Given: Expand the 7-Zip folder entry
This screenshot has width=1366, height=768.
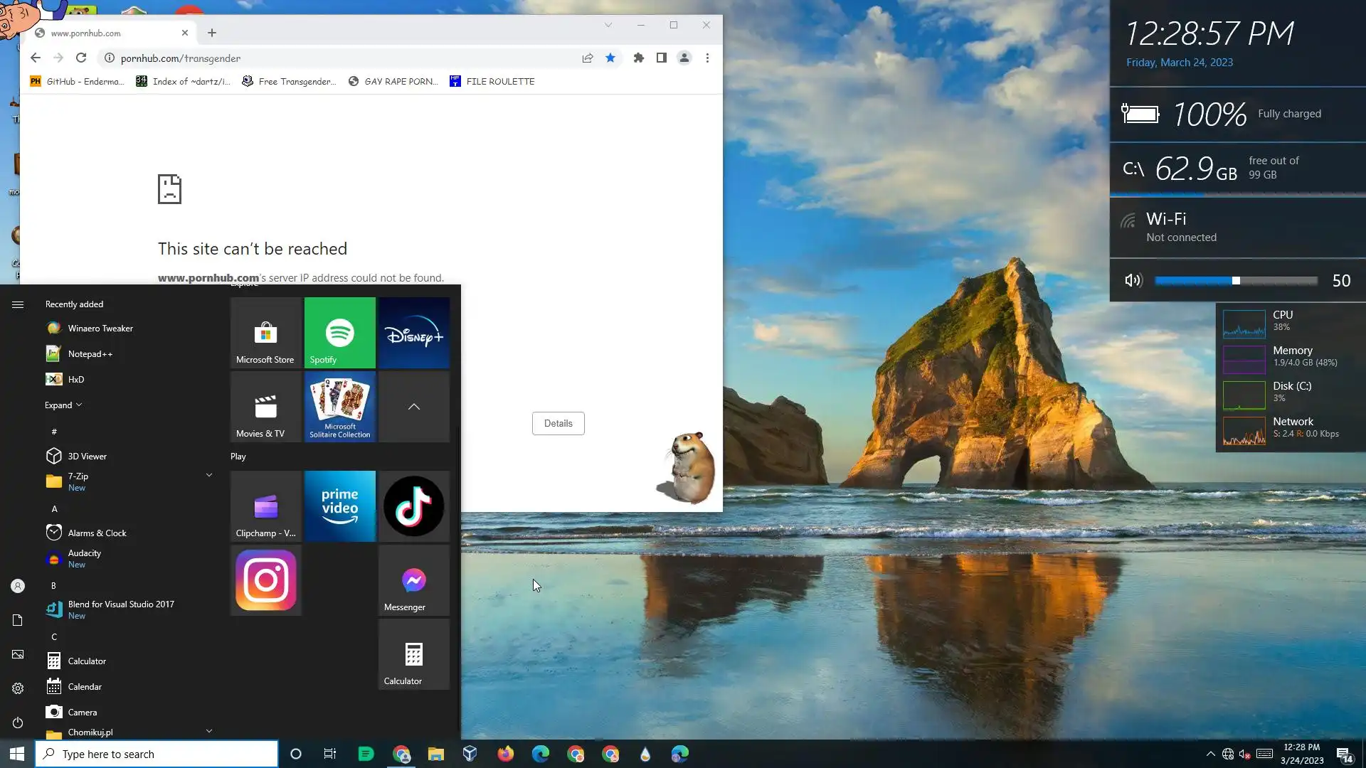Looking at the screenshot, I should (x=209, y=475).
